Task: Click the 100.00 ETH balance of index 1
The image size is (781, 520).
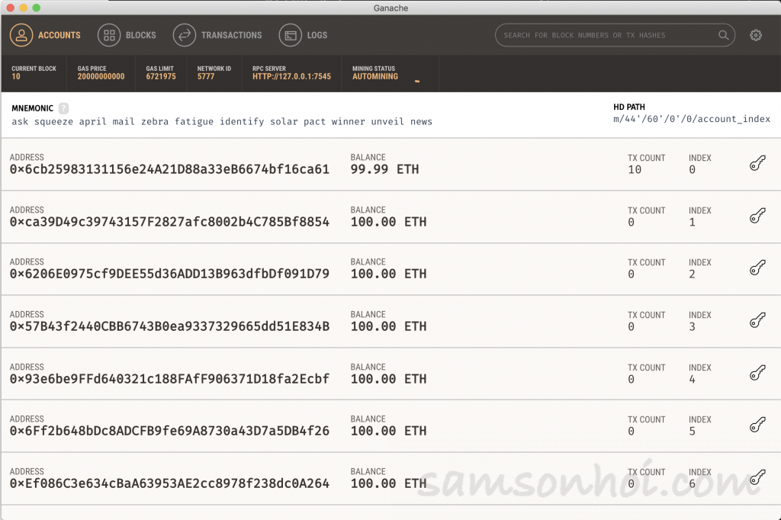Action: [x=388, y=222]
